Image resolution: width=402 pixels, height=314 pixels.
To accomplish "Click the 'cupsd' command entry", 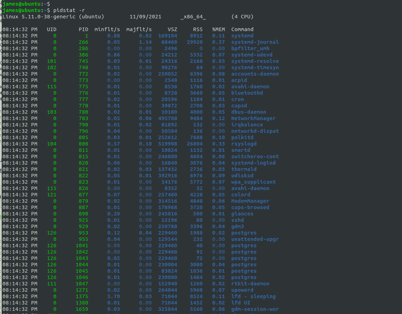I will [239, 106].
